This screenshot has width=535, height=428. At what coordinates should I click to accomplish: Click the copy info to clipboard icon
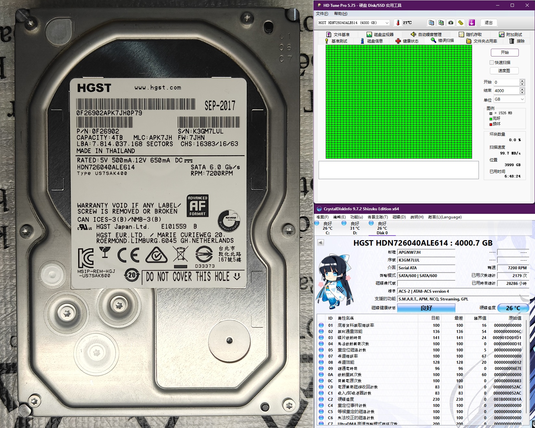(431, 23)
